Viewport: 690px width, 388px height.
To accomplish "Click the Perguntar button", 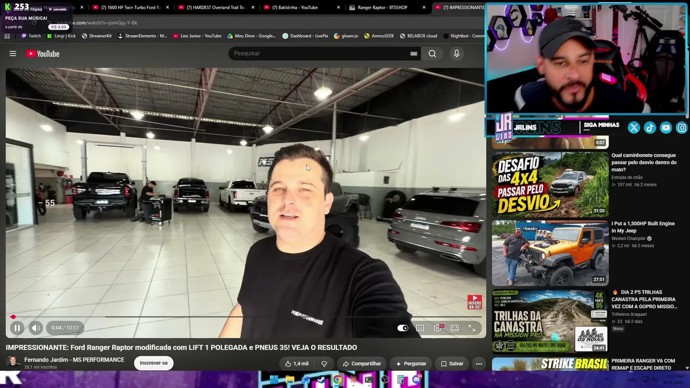I will [x=411, y=364].
